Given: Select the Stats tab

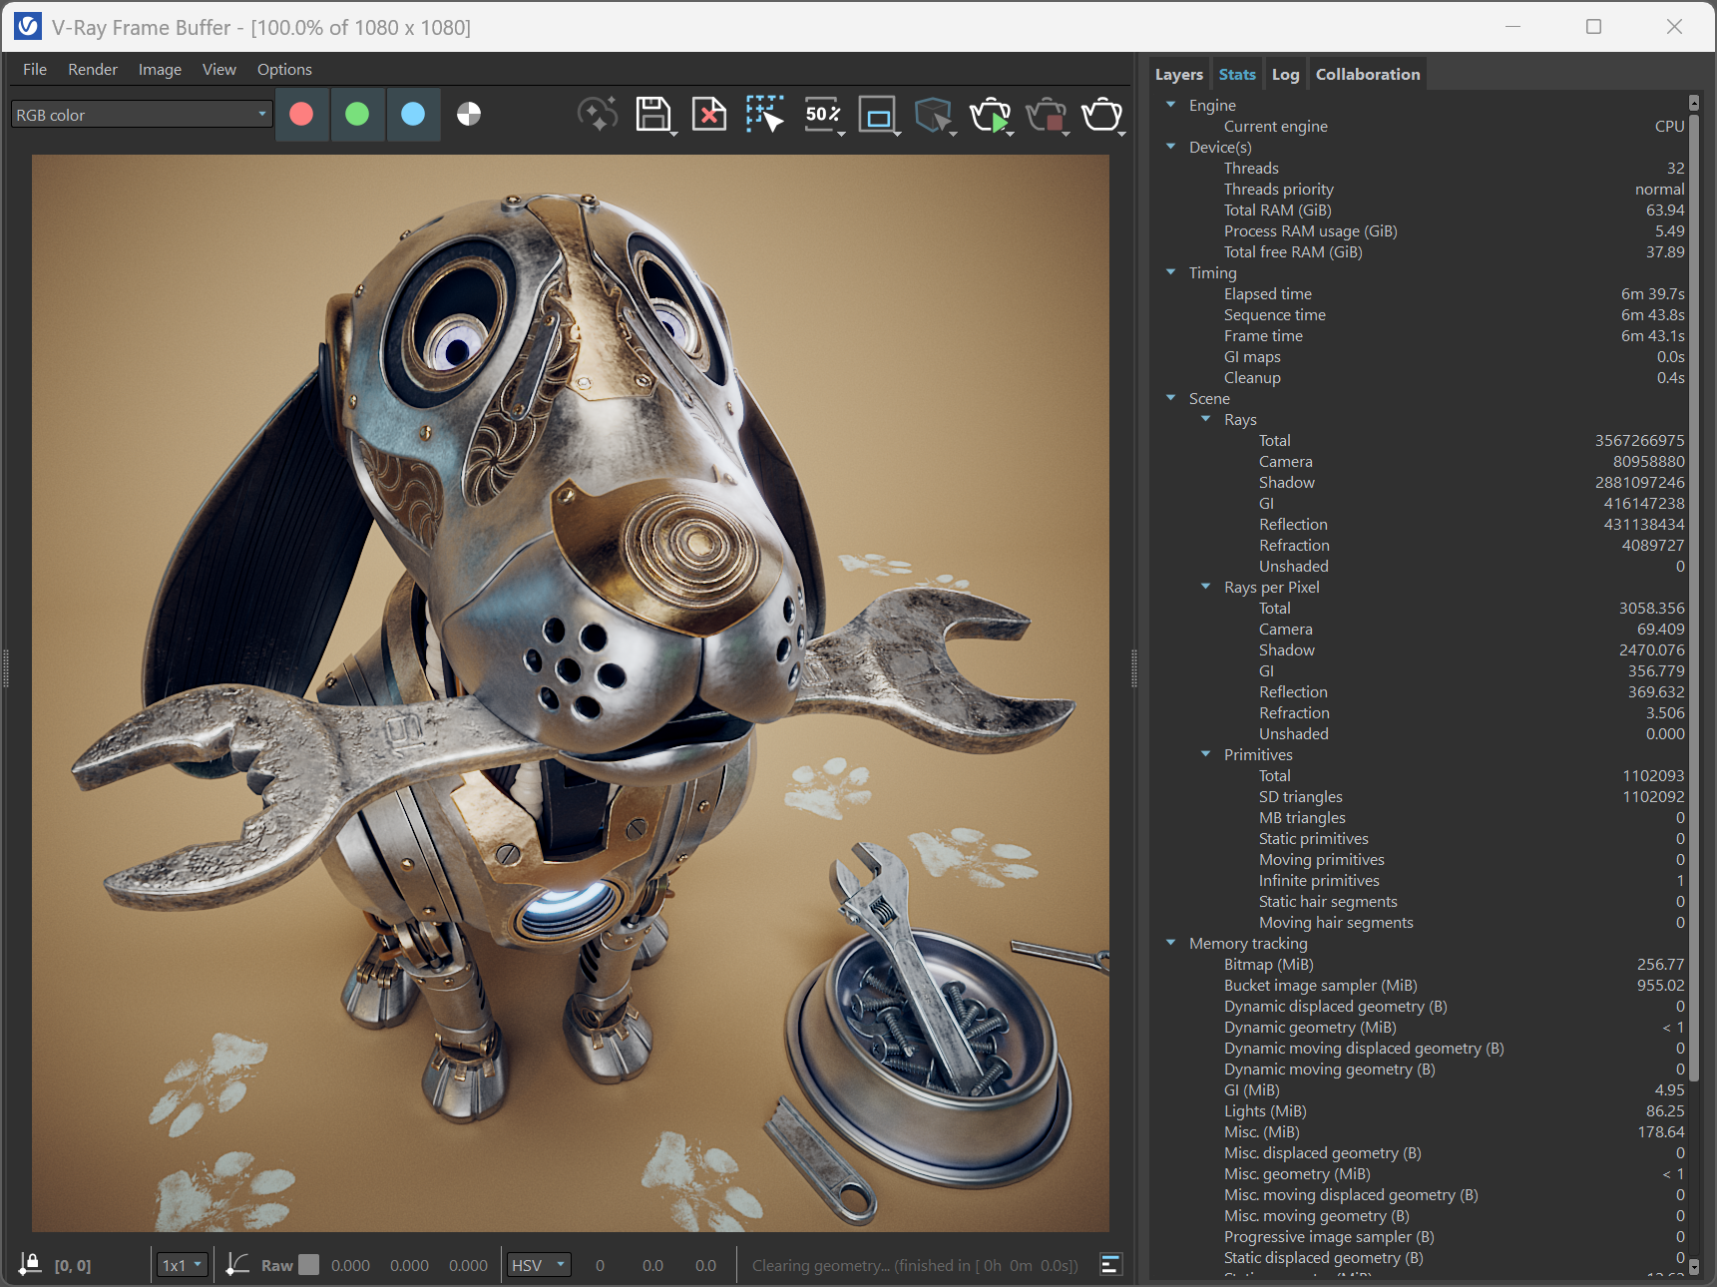Looking at the screenshot, I should (x=1237, y=74).
